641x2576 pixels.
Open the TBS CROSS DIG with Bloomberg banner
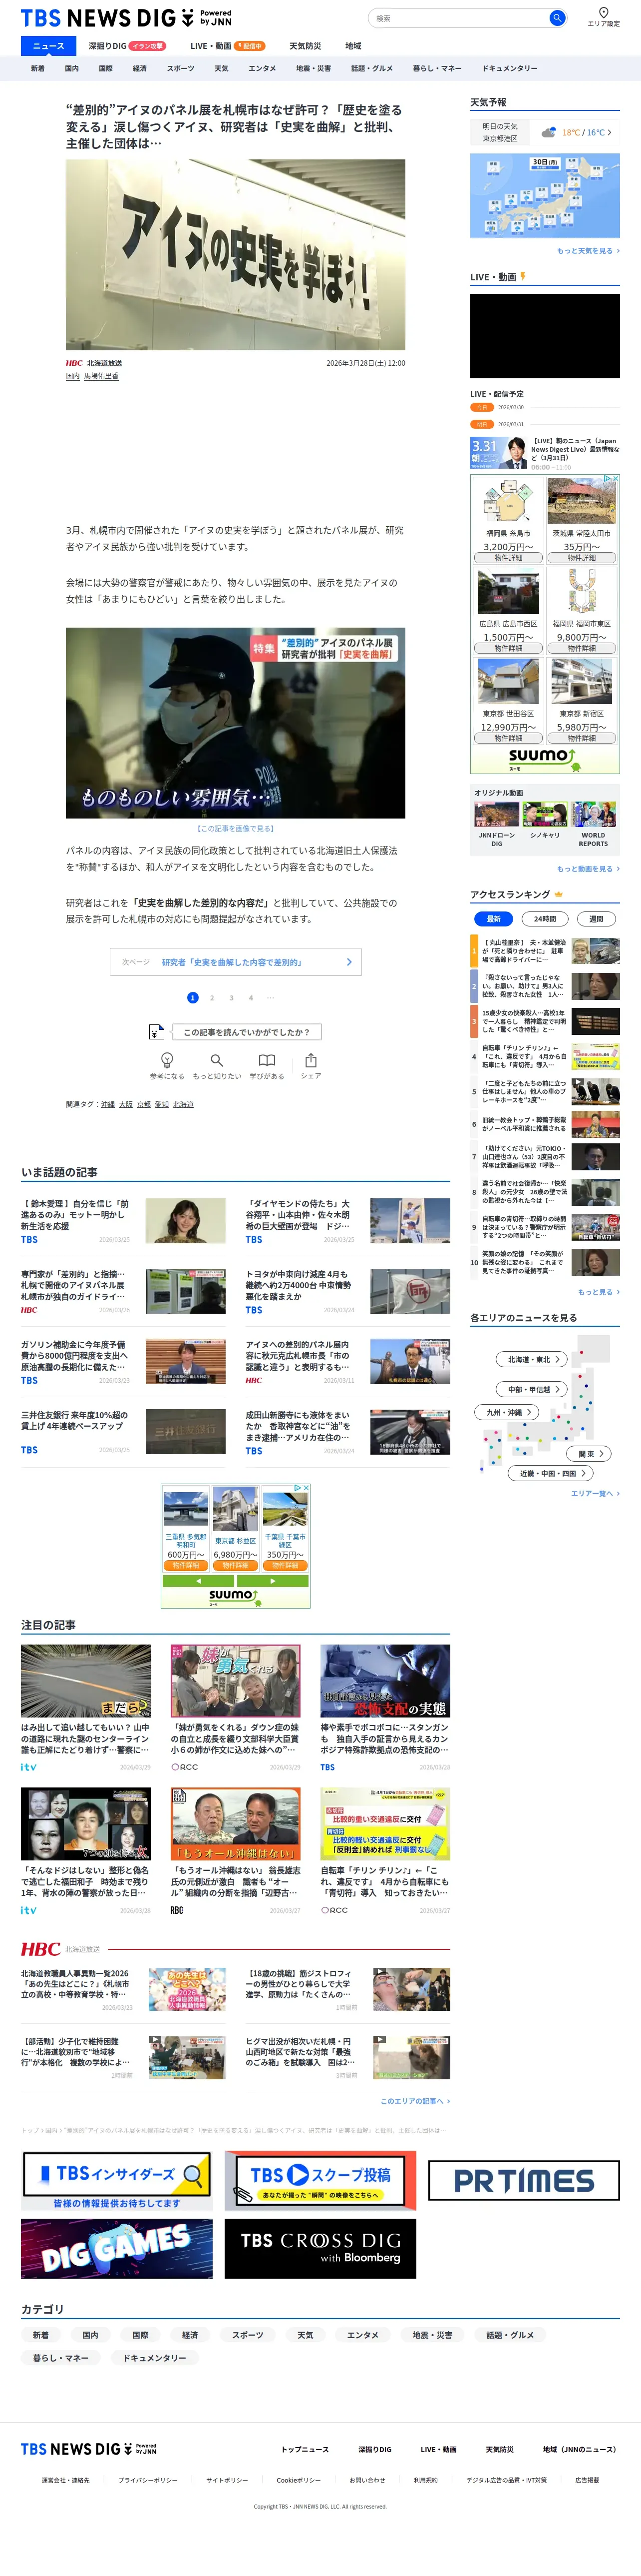click(320, 2248)
